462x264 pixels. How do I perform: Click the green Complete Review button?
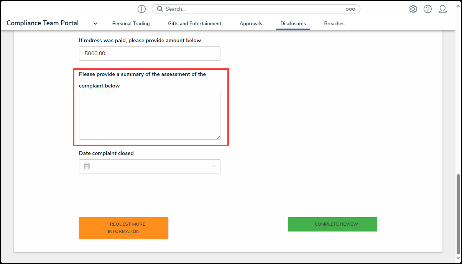[x=332, y=224]
